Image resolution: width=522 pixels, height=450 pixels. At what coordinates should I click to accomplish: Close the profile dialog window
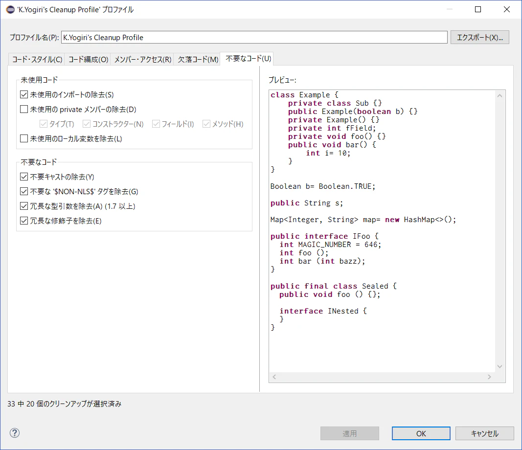click(x=507, y=9)
